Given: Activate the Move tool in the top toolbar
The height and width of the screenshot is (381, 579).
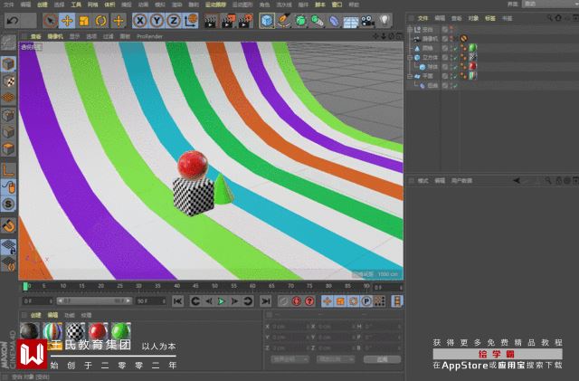Looking at the screenshot, I should coord(67,21).
